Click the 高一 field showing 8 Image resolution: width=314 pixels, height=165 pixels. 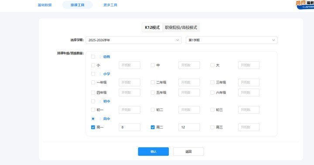pyautogui.click(x=130, y=127)
